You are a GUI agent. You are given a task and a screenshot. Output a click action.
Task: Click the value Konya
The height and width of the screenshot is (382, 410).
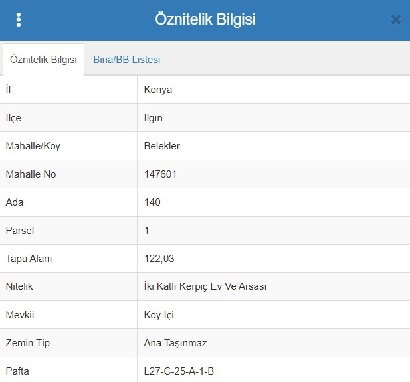(158, 90)
